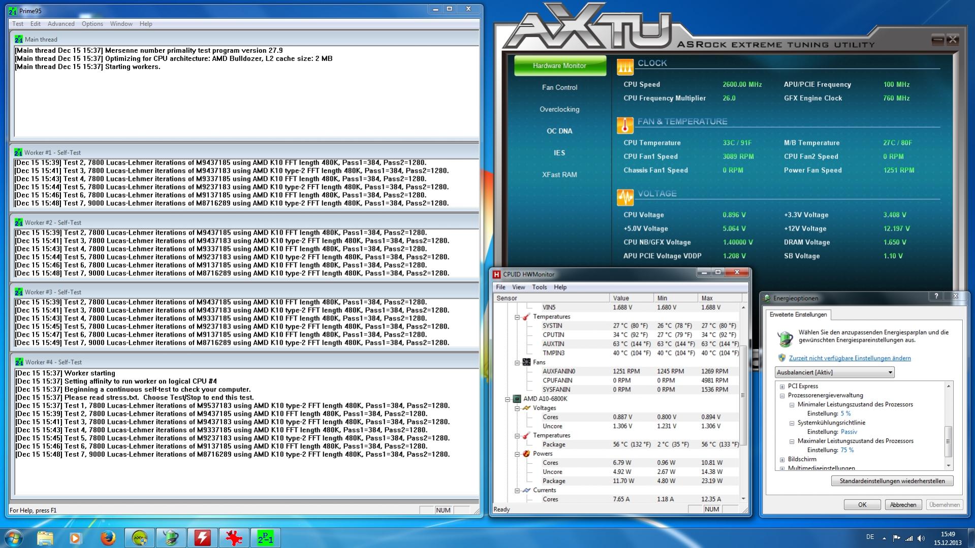The height and width of the screenshot is (548, 975).
Task: Click HWMonitor vertical scrollbar thumb
Action: pyautogui.click(x=743, y=395)
